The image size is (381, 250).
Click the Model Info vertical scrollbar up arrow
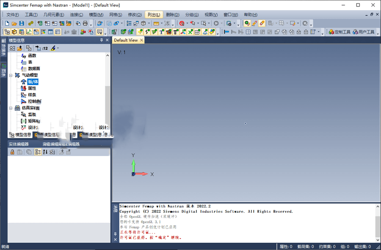click(108, 55)
